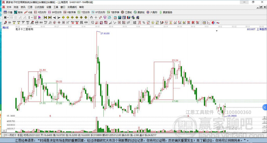Open the P数字表 tool
Screen dimensions: 267x143
pyautogui.click(x=69, y=12)
